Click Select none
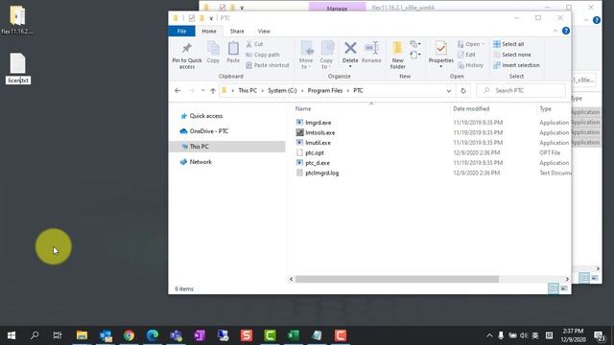 click(512, 55)
